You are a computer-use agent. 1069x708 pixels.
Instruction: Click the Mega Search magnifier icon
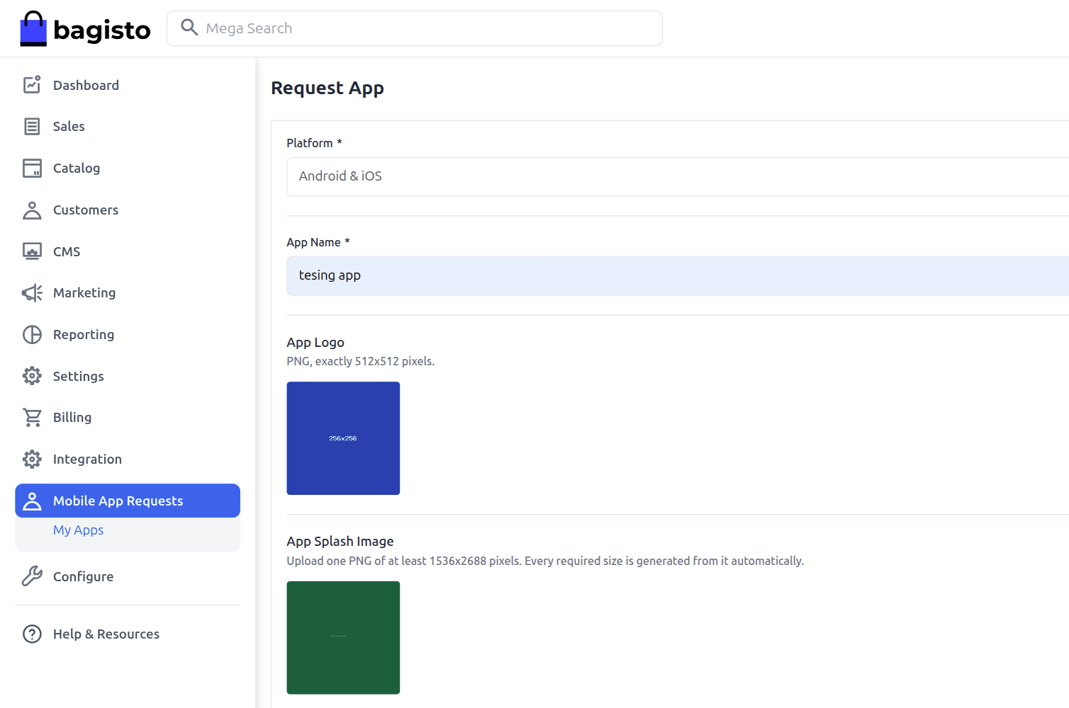tap(189, 28)
